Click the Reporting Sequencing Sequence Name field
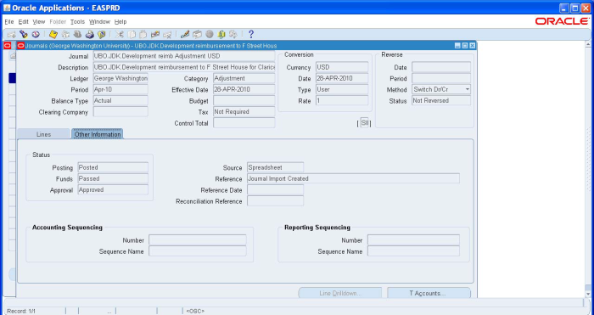594x315 pixels. click(x=414, y=251)
